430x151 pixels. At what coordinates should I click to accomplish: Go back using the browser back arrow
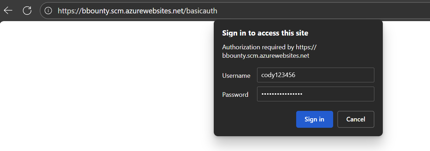tap(8, 11)
